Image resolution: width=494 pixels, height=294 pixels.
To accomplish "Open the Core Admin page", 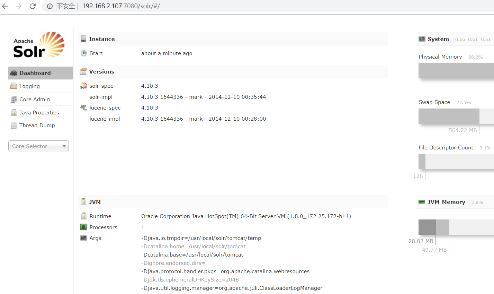I will pyautogui.click(x=41, y=99).
